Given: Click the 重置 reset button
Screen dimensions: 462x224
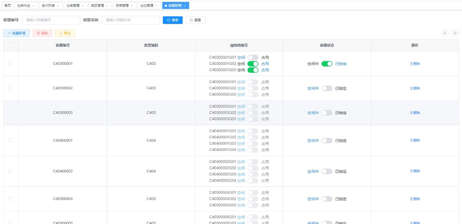Looking at the screenshot, I should click(195, 20).
